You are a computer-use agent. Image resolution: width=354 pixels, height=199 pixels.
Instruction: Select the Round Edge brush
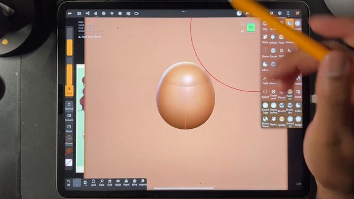coord(265,108)
